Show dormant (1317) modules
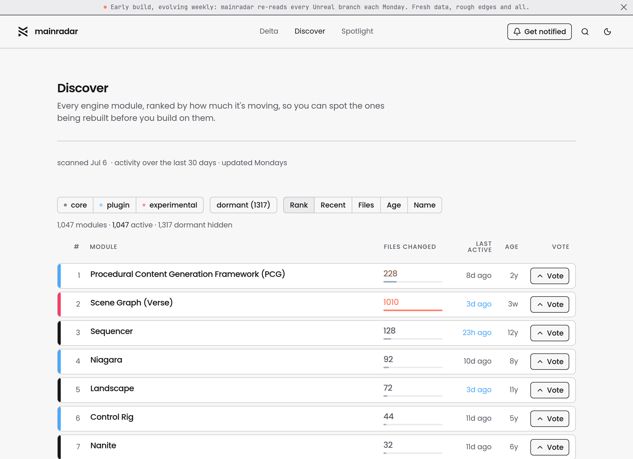Viewport: 633px width, 459px height. [x=244, y=205]
